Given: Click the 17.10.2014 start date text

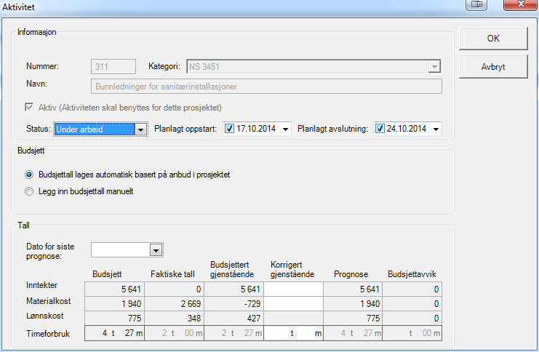Looking at the screenshot, I should pyautogui.click(x=256, y=129).
